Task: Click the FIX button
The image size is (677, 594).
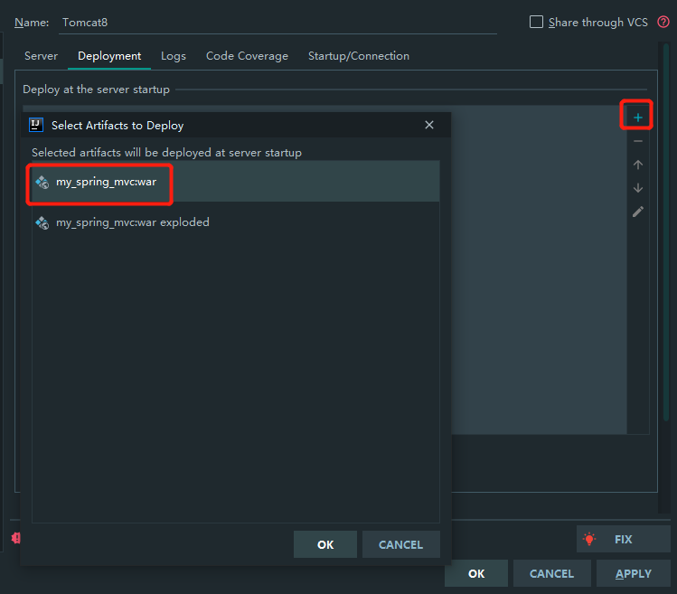Action: click(x=623, y=539)
